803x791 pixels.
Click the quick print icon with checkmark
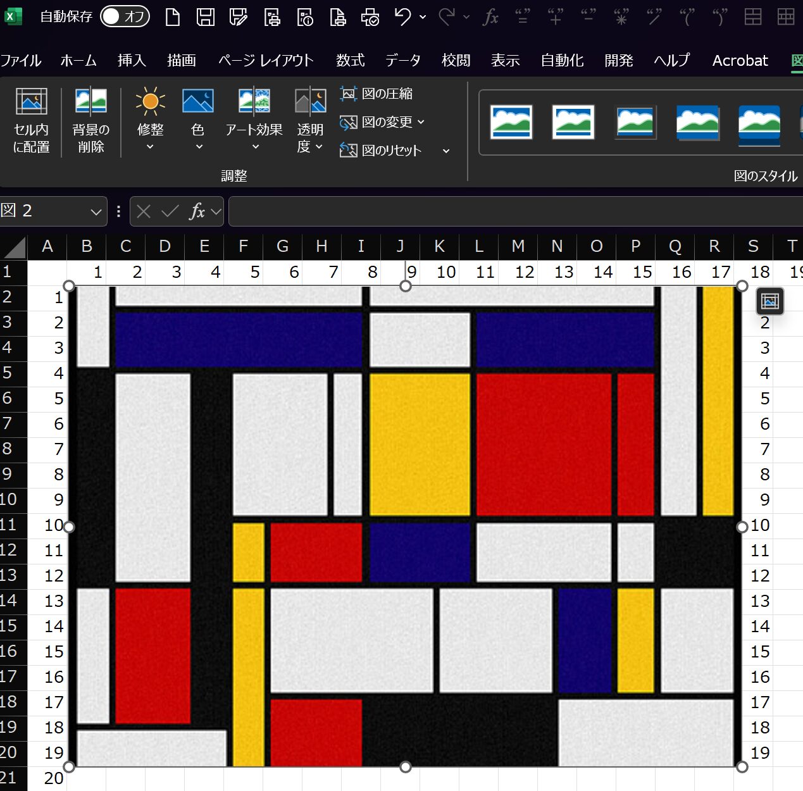370,17
